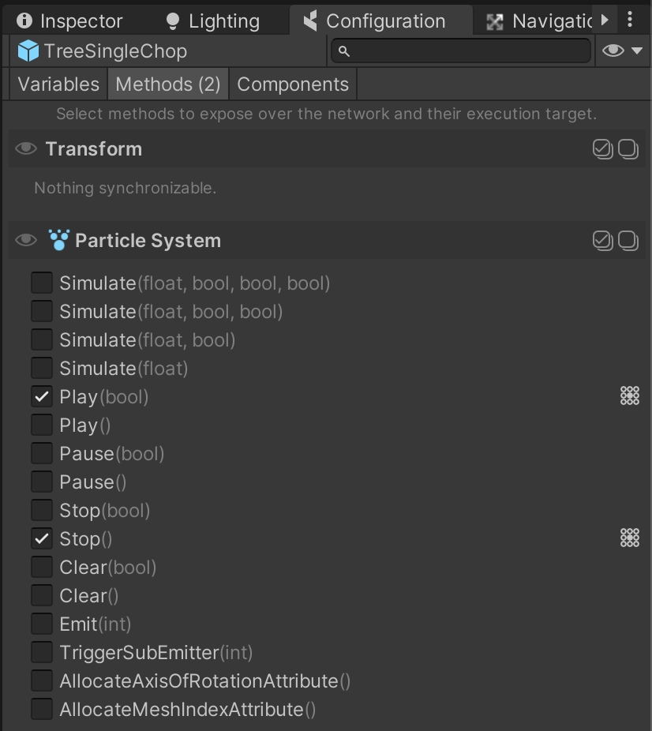Image resolution: width=652 pixels, height=731 pixels.
Task: Open the Lighting tab
Action: click(213, 21)
